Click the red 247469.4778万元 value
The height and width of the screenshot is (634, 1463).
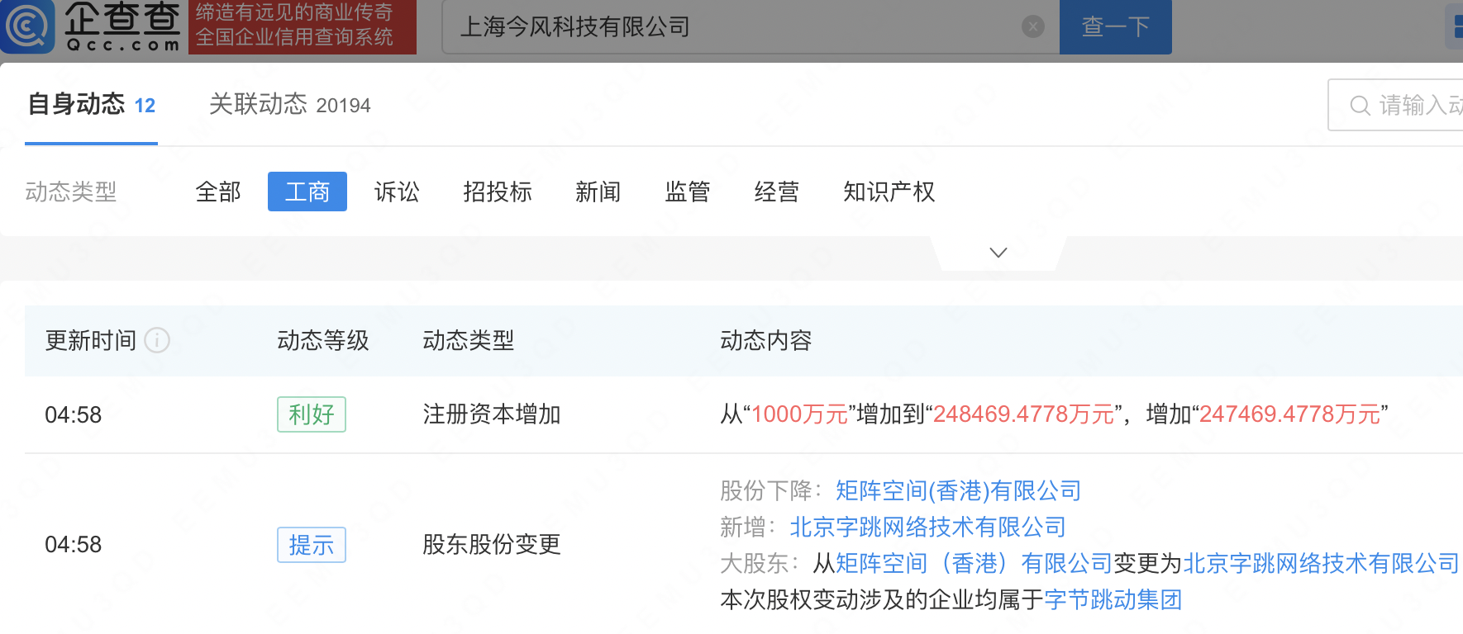pyautogui.click(x=1289, y=414)
